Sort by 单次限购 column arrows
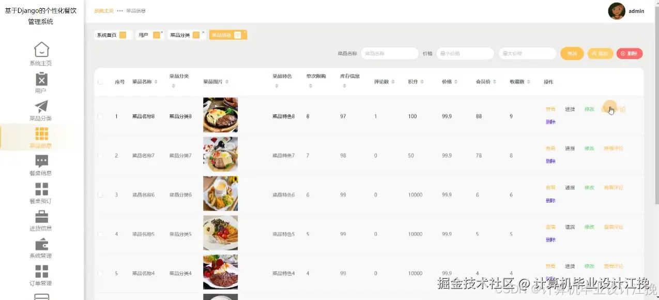659x300 pixels. [310, 85]
